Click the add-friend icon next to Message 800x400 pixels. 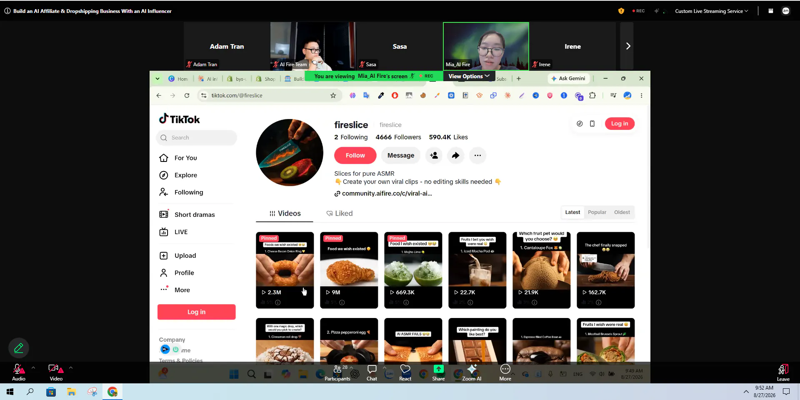(x=434, y=155)
